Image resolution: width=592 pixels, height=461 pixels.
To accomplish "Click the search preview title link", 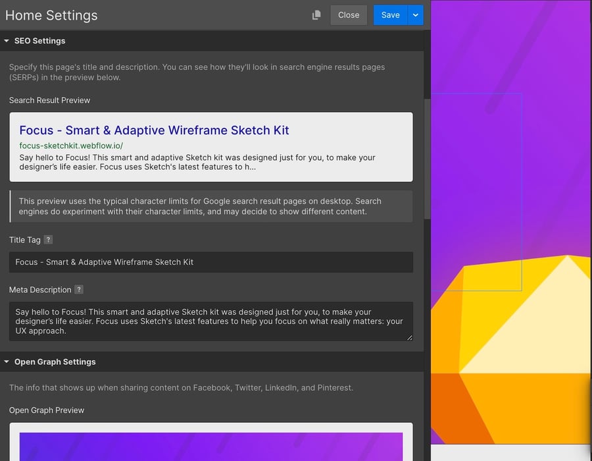I will 154,130.
